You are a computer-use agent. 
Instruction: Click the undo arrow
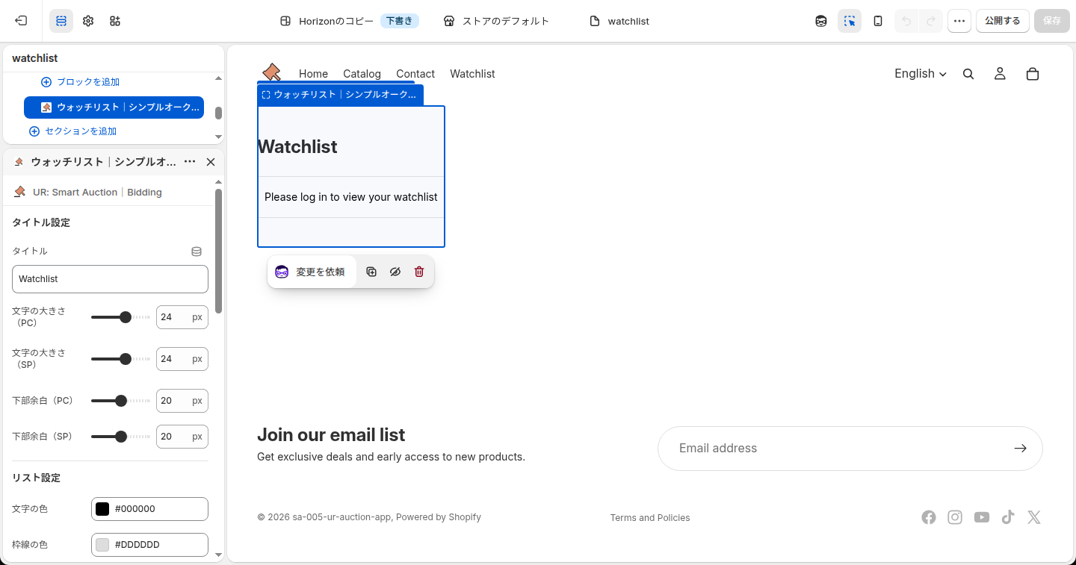pyautogui.click(x=906, y=21)
